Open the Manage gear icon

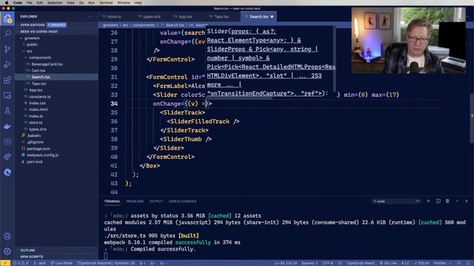(7, 251)
